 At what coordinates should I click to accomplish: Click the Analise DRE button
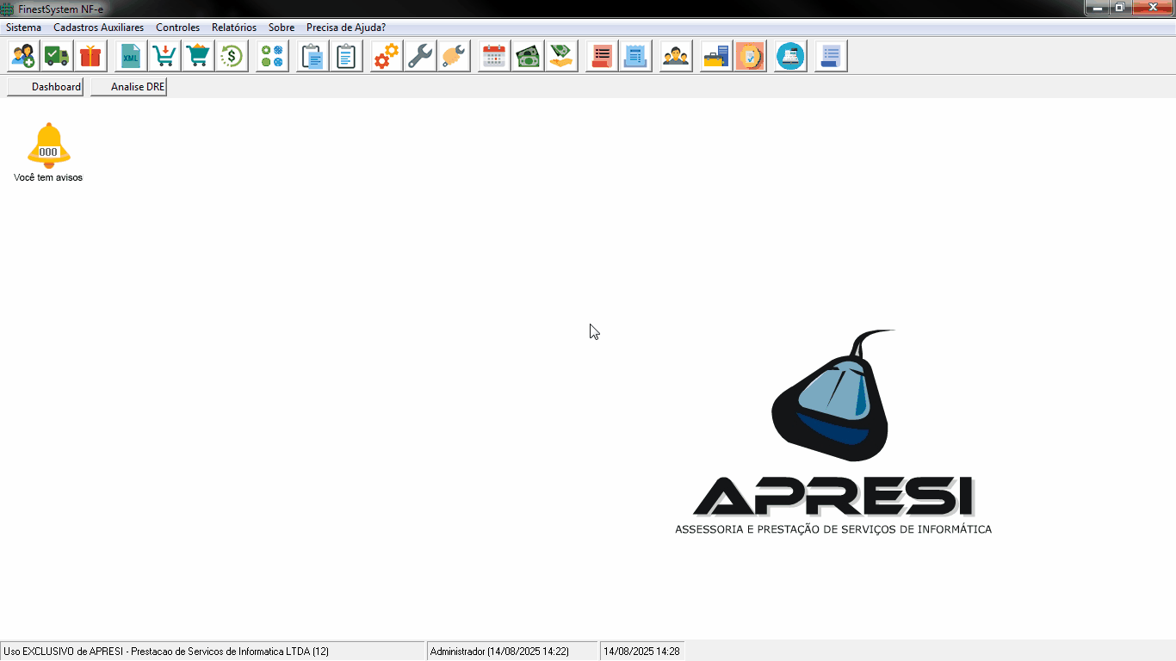(128, 87)
